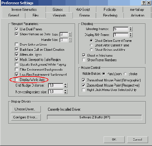Increase the Grid Nudge Distance spinner
The height and width of the screenshot is (146, 152).
[x=65, y=84]
